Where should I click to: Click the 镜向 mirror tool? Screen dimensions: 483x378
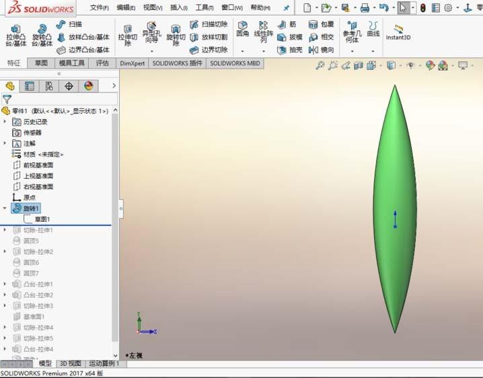(x=322, y=50)
